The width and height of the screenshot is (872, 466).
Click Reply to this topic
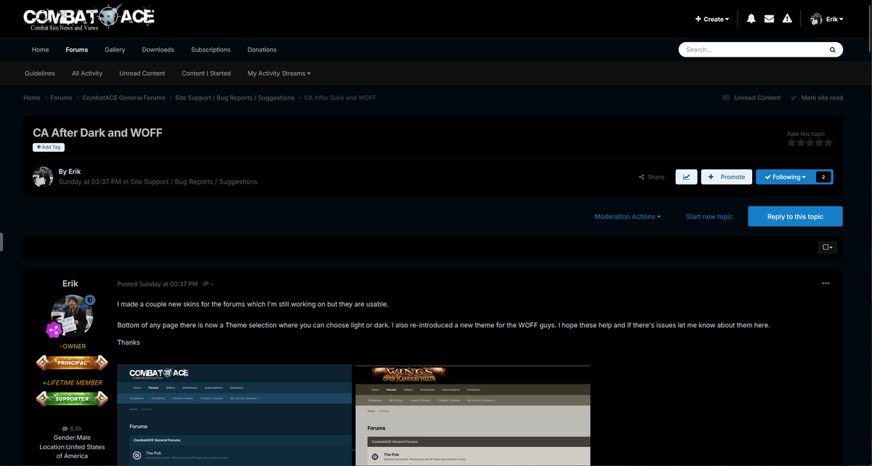point(795,216)
